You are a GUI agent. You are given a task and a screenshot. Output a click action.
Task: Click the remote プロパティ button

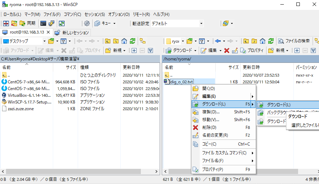point(252,51)
